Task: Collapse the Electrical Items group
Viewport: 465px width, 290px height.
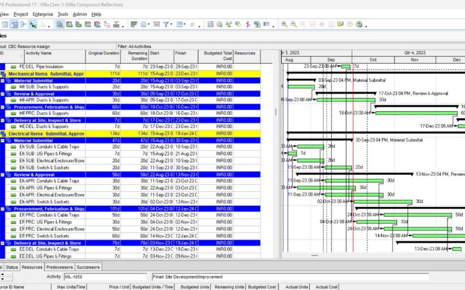Action: pyautogui.click(x=3, y=134)
